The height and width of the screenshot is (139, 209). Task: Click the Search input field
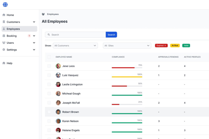[x=75, y=35]
